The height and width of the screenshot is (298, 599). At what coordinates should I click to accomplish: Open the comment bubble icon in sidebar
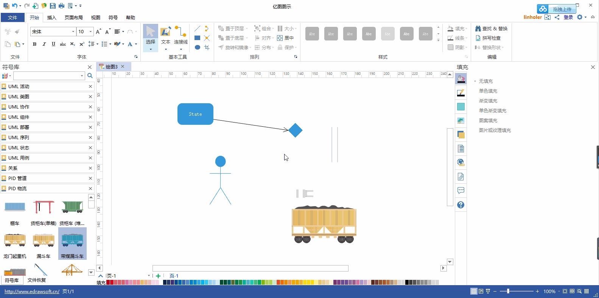461,191
